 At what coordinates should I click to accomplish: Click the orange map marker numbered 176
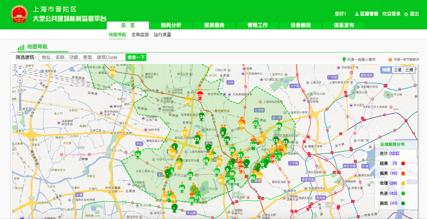point(241,125)
